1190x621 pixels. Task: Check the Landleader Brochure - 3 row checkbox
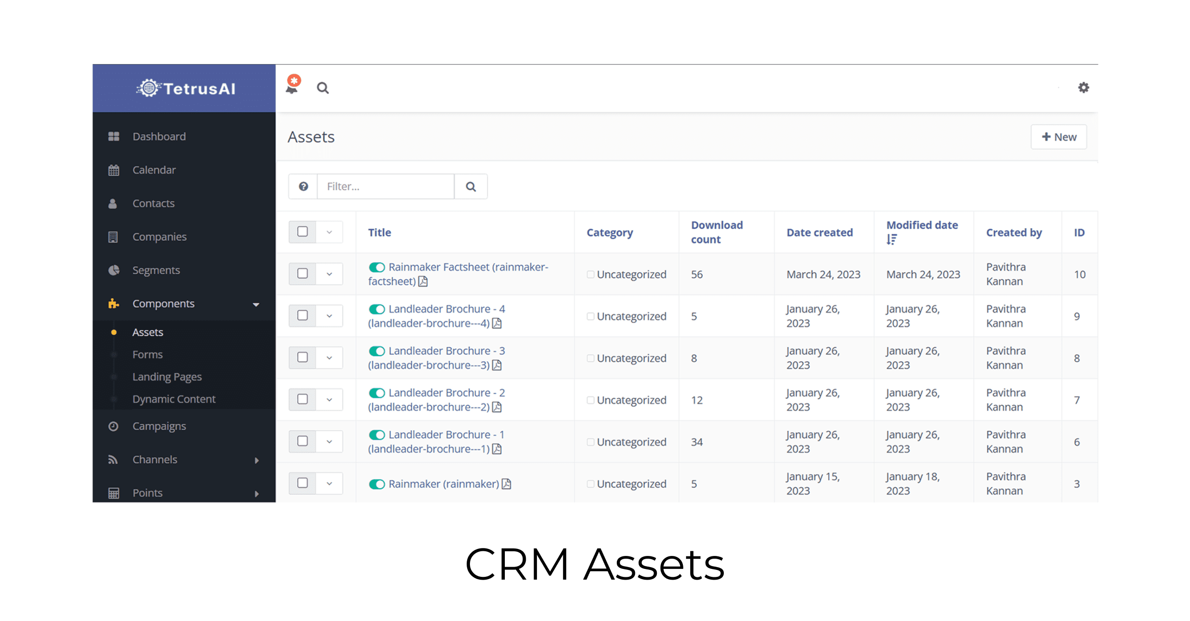pos(303,357)
